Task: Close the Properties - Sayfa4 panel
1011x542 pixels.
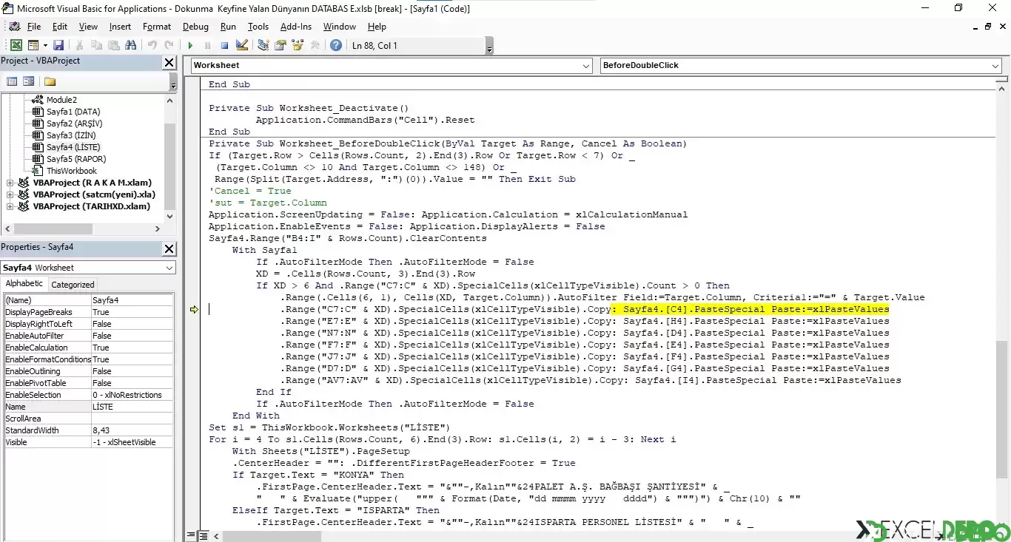Action: pos(169,249)
